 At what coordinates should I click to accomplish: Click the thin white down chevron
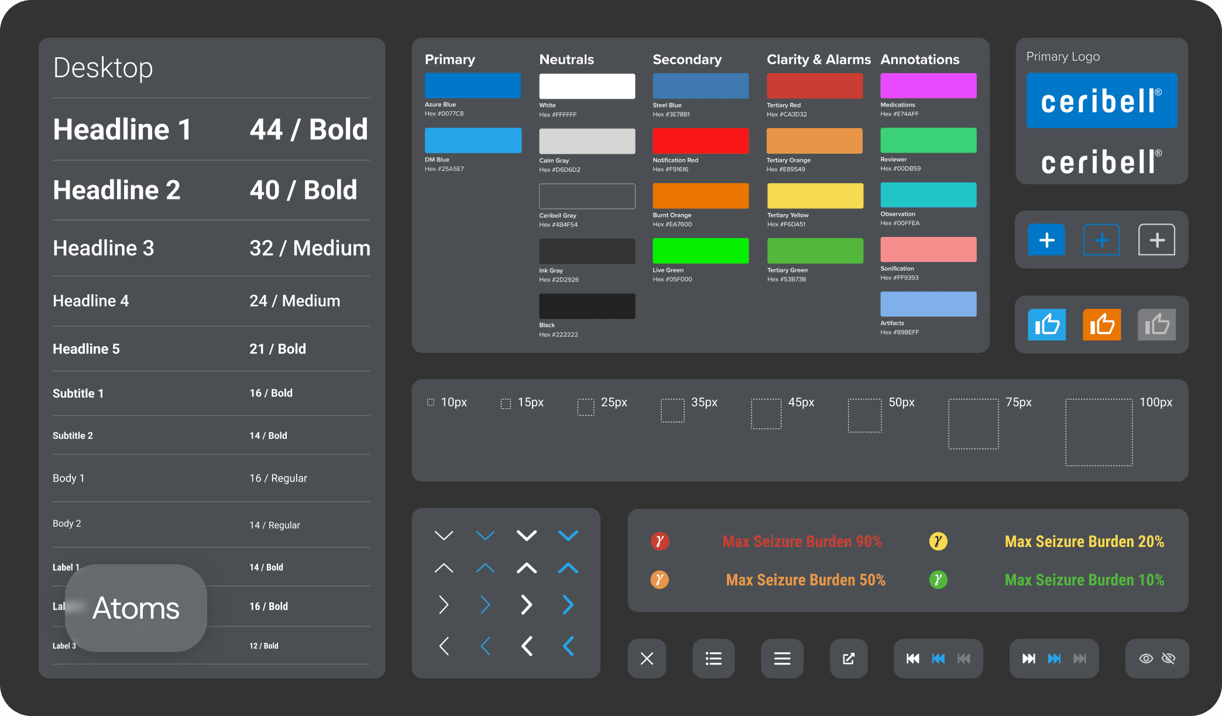444,535
